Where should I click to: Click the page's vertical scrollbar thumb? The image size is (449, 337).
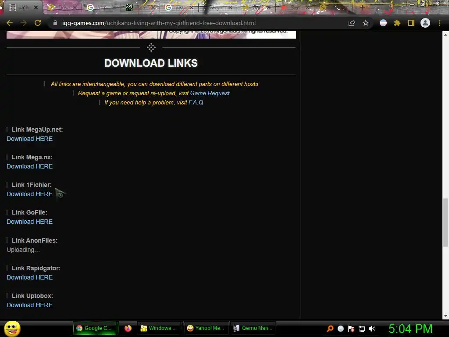pyautogui.click(x=445, y=222)
